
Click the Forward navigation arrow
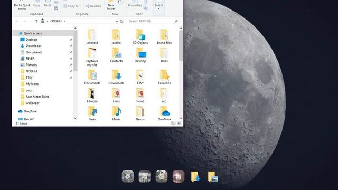coord(25,21)
